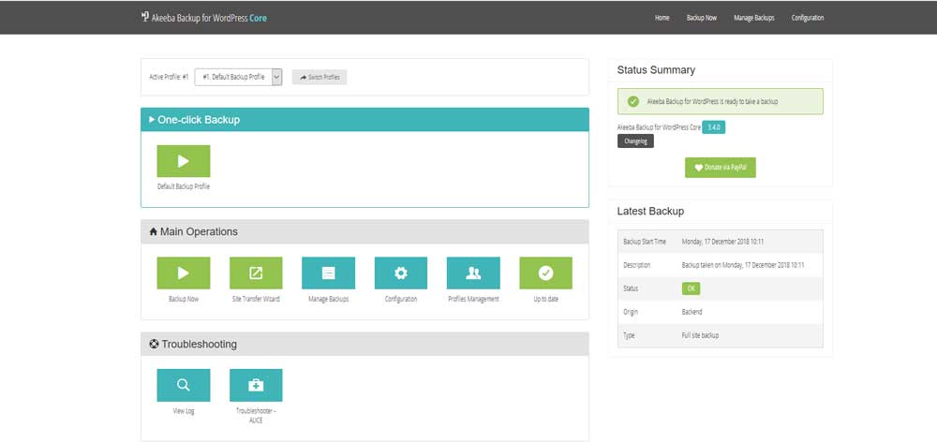This screenshot has height=443, width=937.
Task: Click the Site Transfer Wizard label
Action: pyautogui.click(x=256, y=299)
